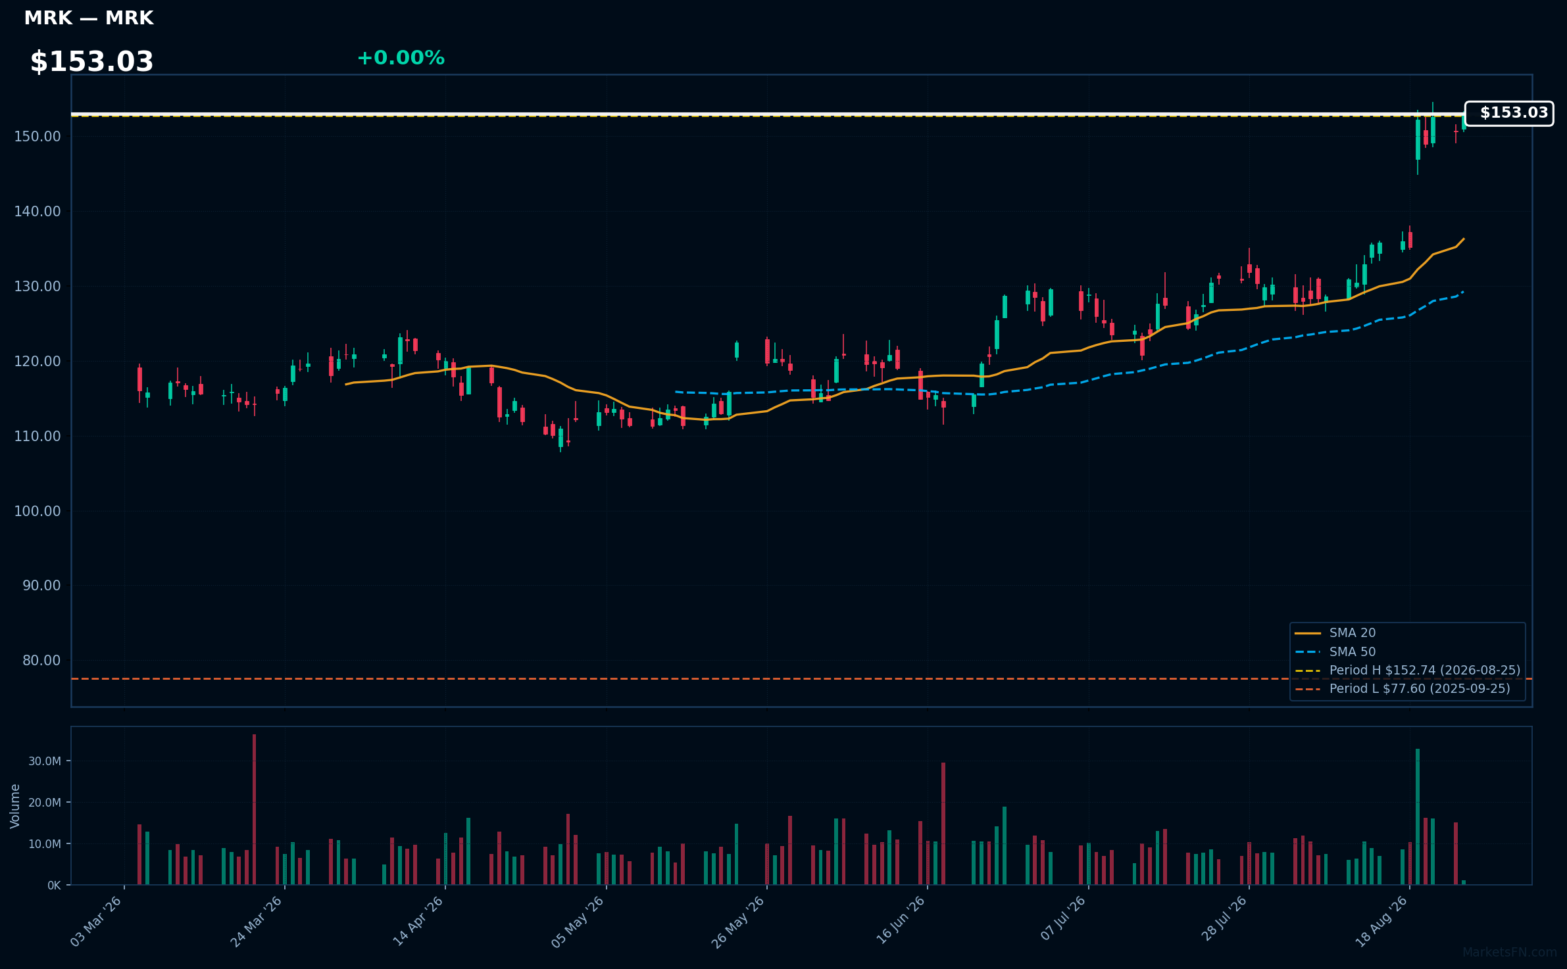1567x969 pixels.
Task: Click the 10.0M volume axis label
Action: 44,844
